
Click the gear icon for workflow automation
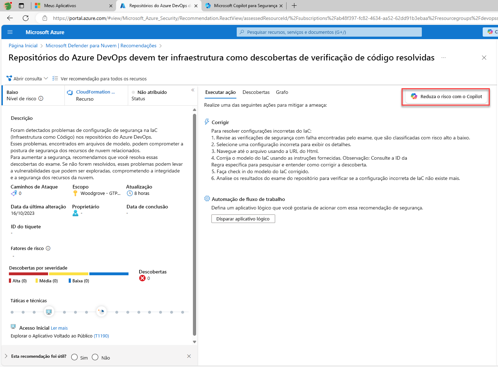[207, 199]
